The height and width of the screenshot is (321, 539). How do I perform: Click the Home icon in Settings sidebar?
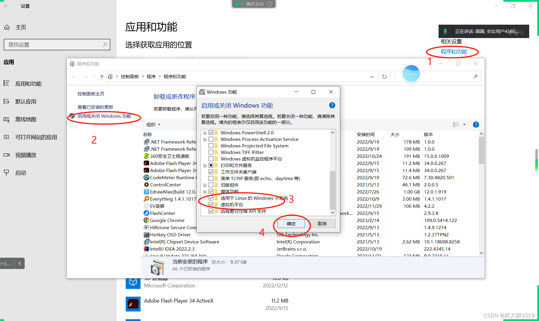coord(7,27)
